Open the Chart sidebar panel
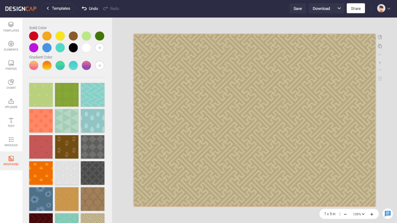The width and height of the screenshot is (397, 223). pyautogui.click(x=11, y=84)
